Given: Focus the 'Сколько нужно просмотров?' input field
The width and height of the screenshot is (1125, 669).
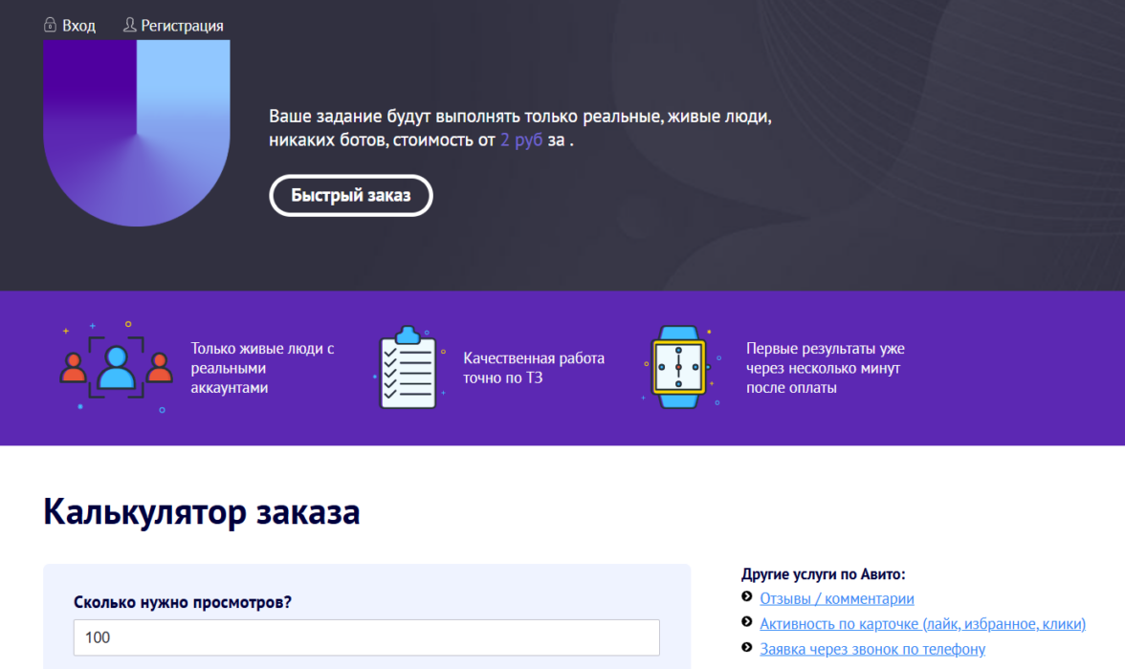Looking at the screenshot, I should 366,637.
